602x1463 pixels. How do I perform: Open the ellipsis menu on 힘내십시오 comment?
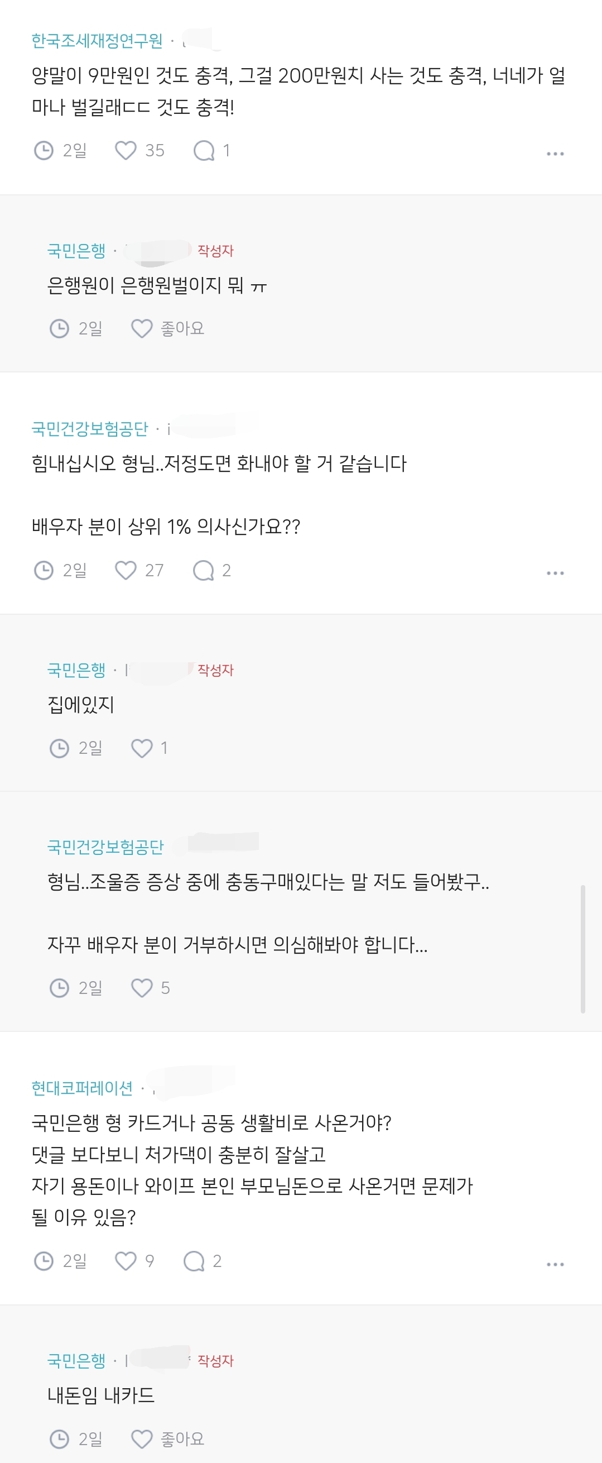click(x=555, y=573)
